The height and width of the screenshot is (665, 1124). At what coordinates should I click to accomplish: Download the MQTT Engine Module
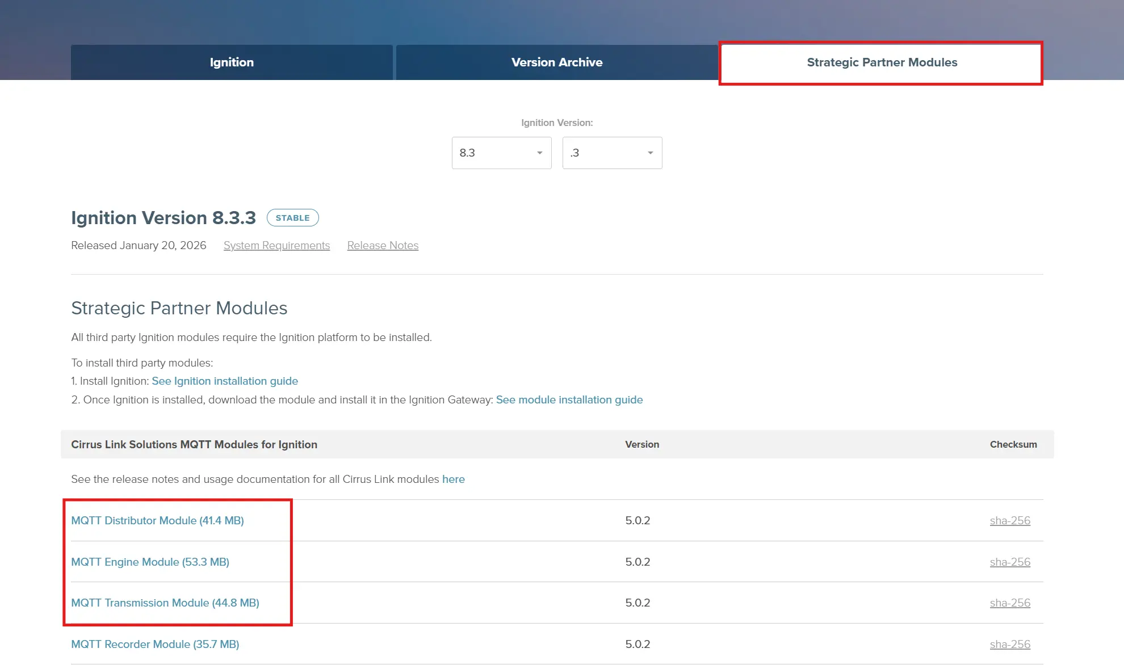(150, 562)
